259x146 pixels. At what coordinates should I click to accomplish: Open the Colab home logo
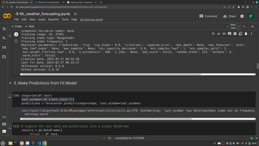pyautogui.click(x=7, y=16)
